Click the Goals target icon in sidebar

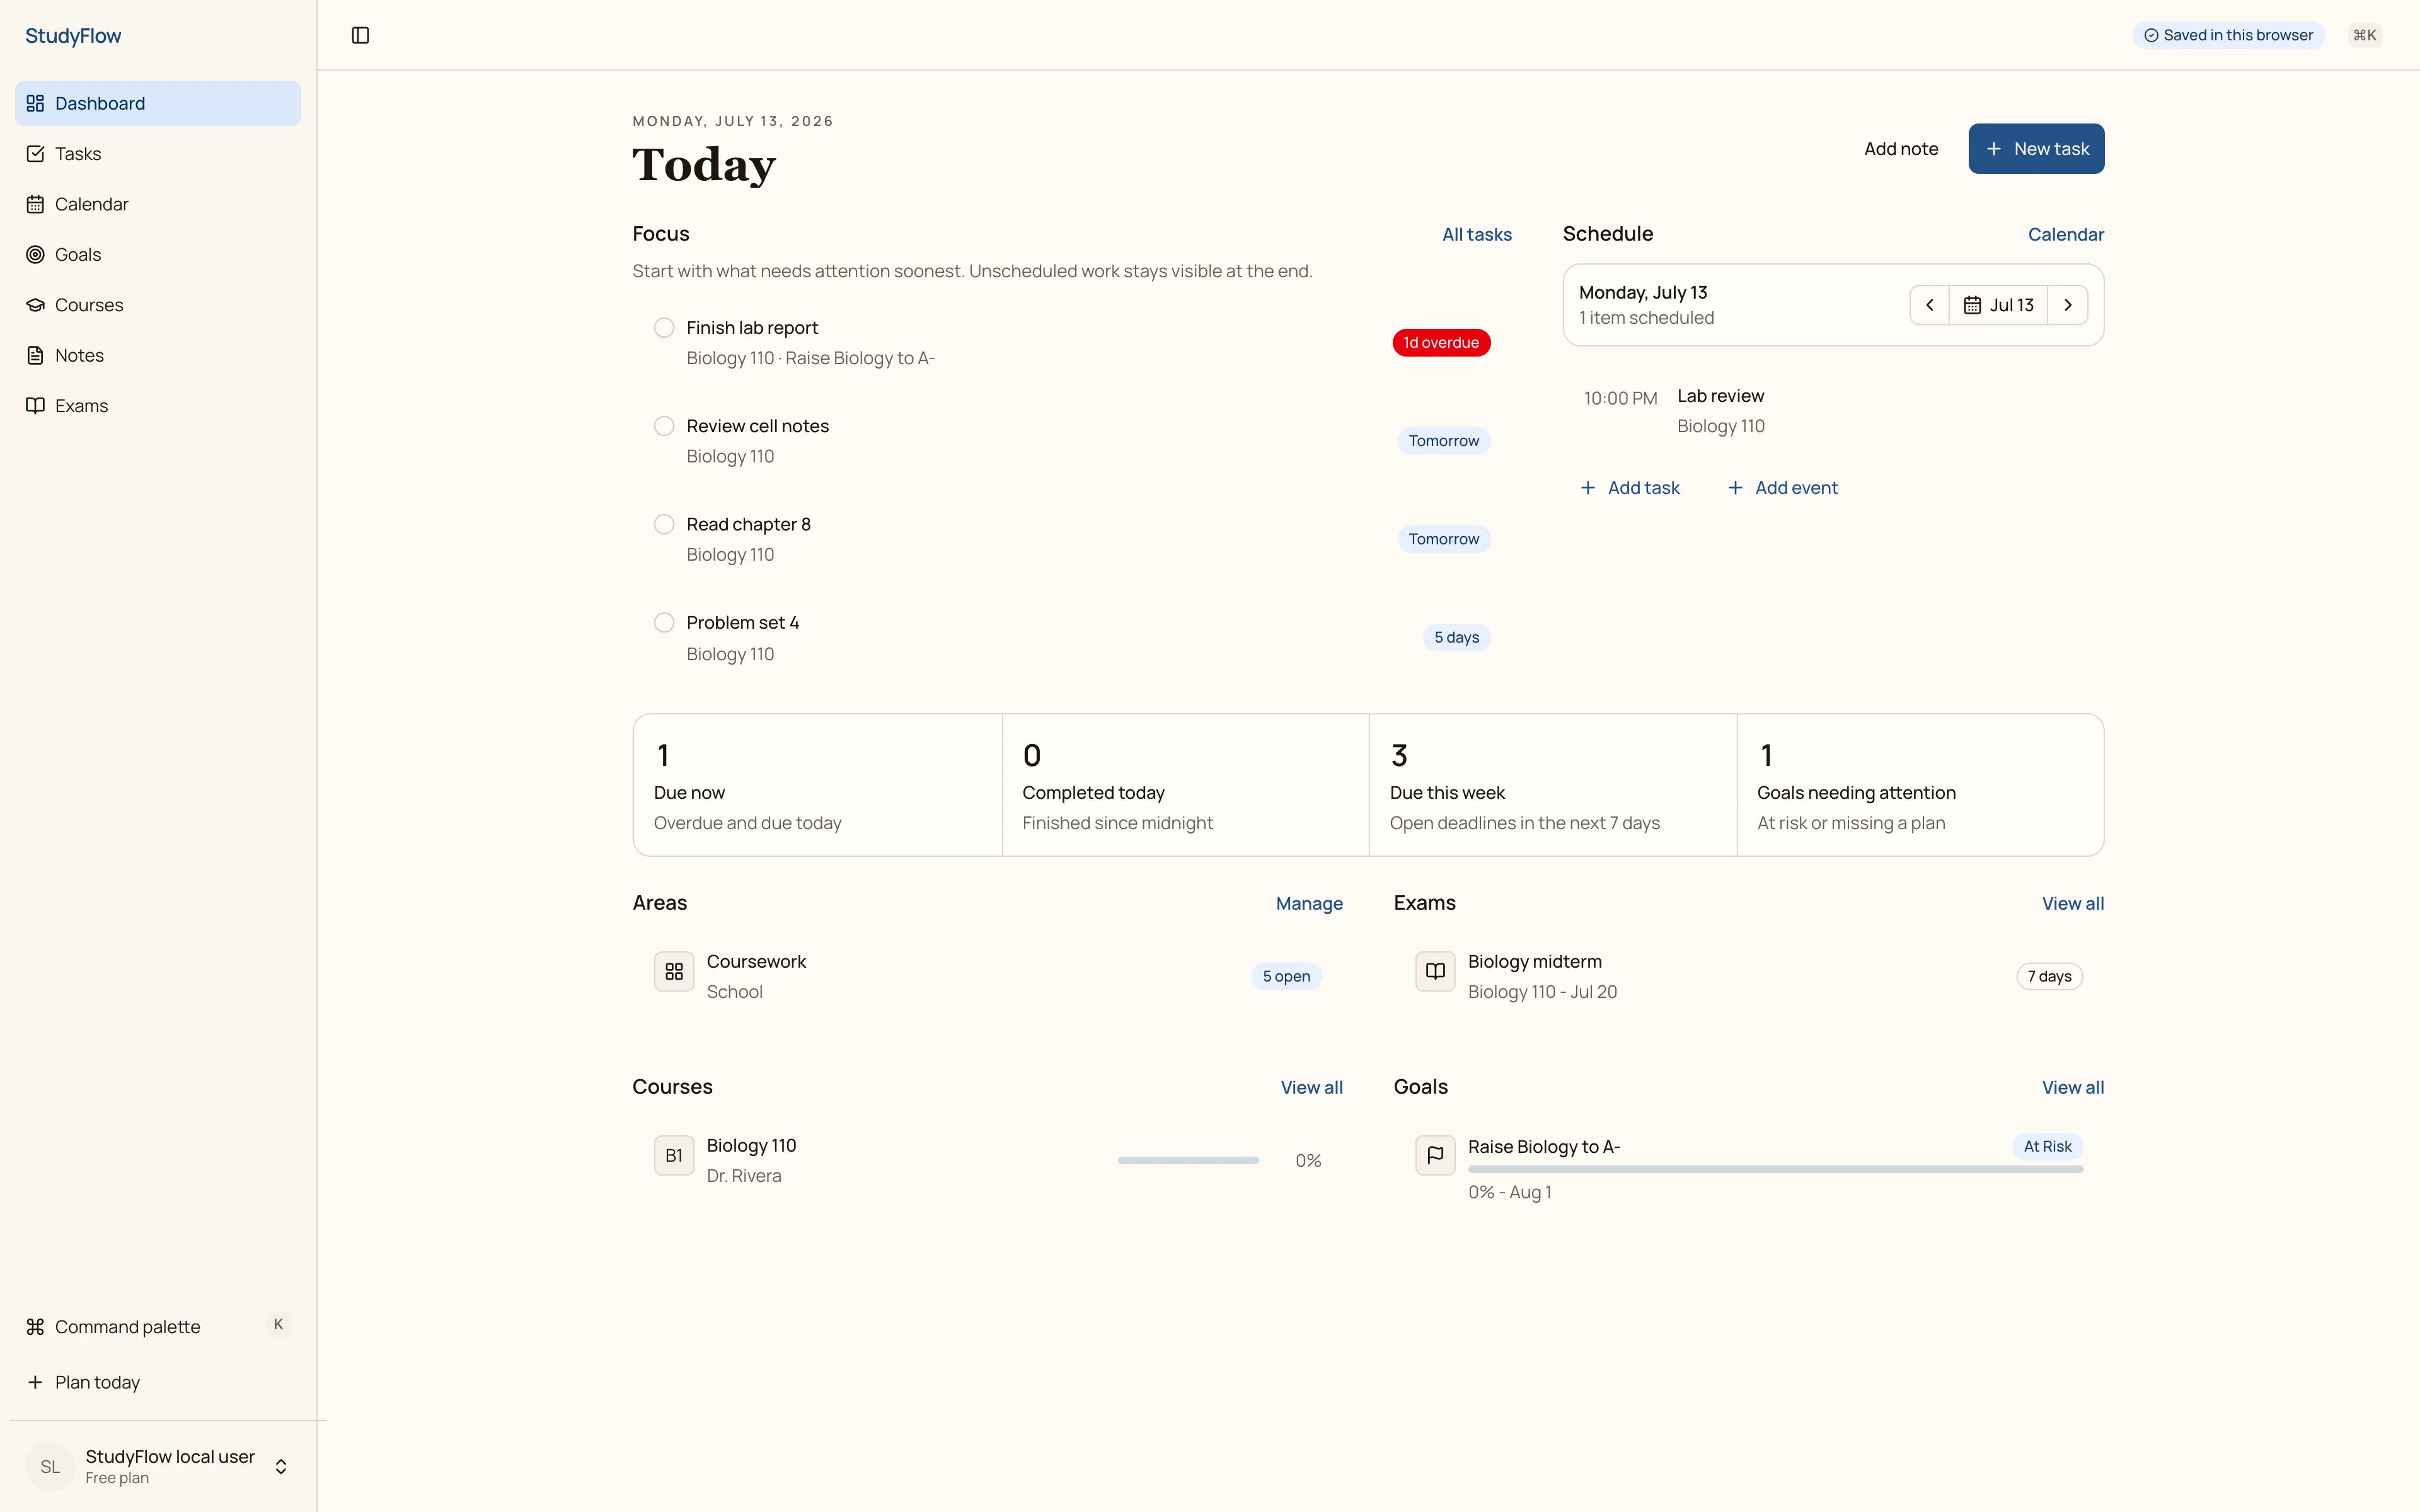pos(35,254)
